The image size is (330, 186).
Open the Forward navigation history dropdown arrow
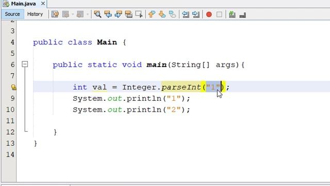pyautogui.click(x=87, y=14)
